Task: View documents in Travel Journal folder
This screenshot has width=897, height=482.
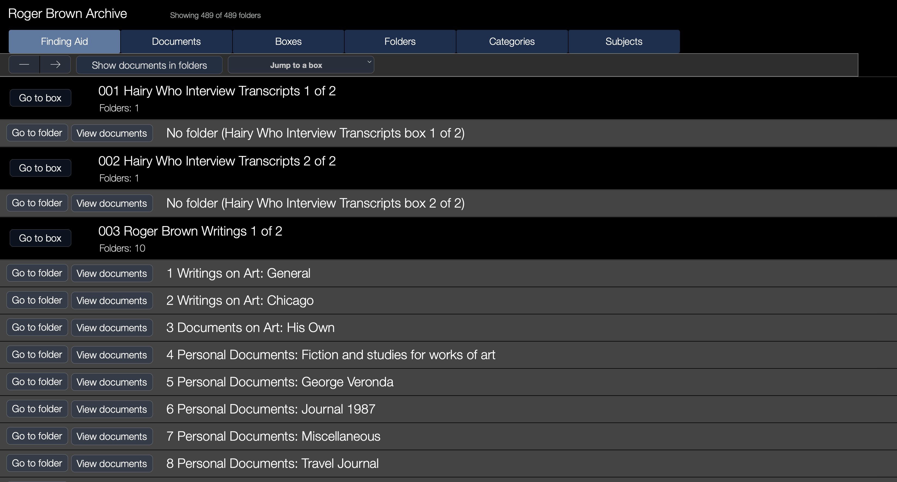Action: point(112,463)
